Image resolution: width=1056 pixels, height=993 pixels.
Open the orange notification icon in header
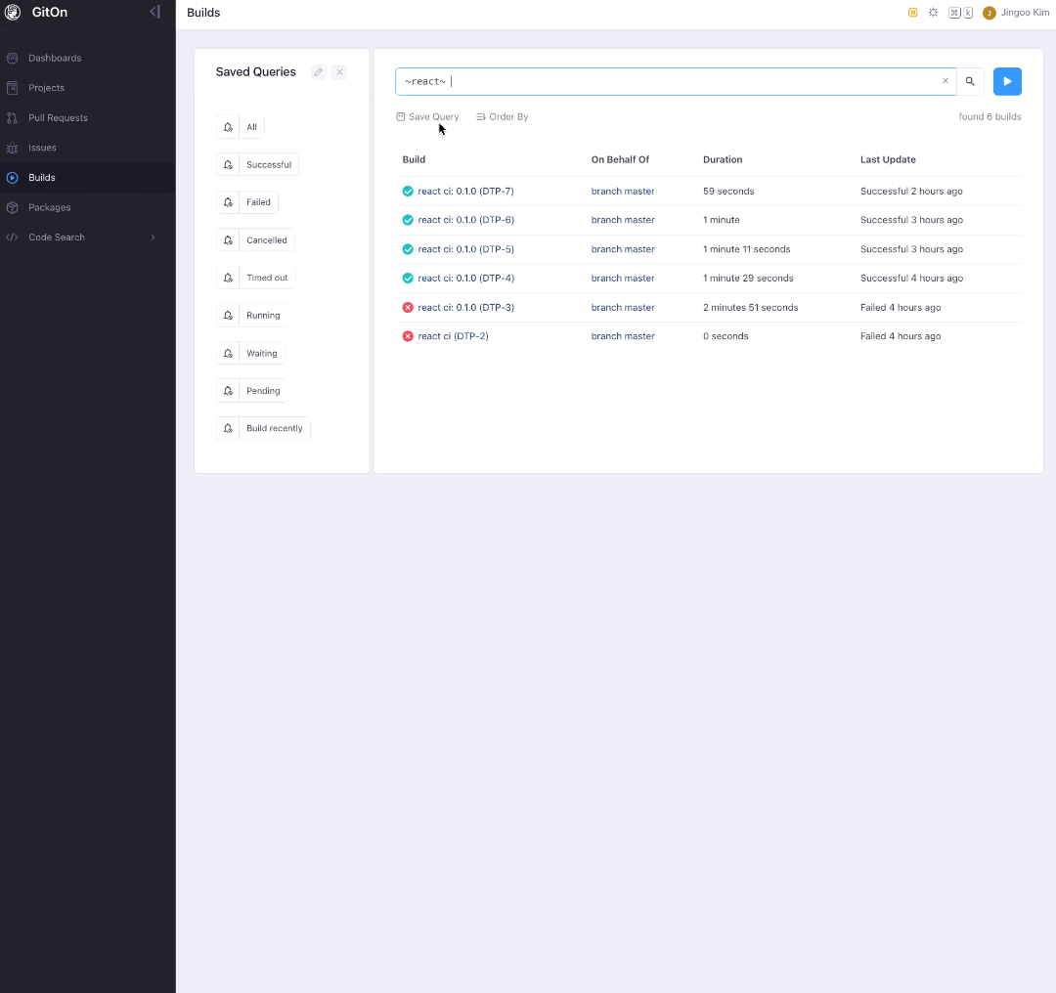[912, 12]
